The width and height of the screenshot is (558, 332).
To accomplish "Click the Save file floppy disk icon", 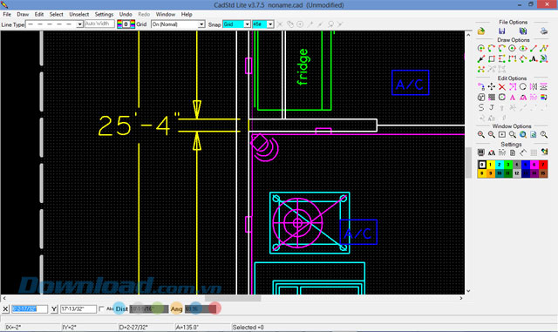I will pyautogui.click(x=502, y=31).
